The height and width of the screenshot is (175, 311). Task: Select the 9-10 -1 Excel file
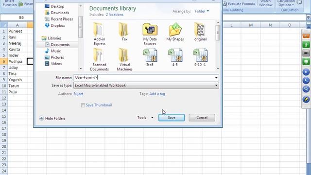(x=200, y=57)
